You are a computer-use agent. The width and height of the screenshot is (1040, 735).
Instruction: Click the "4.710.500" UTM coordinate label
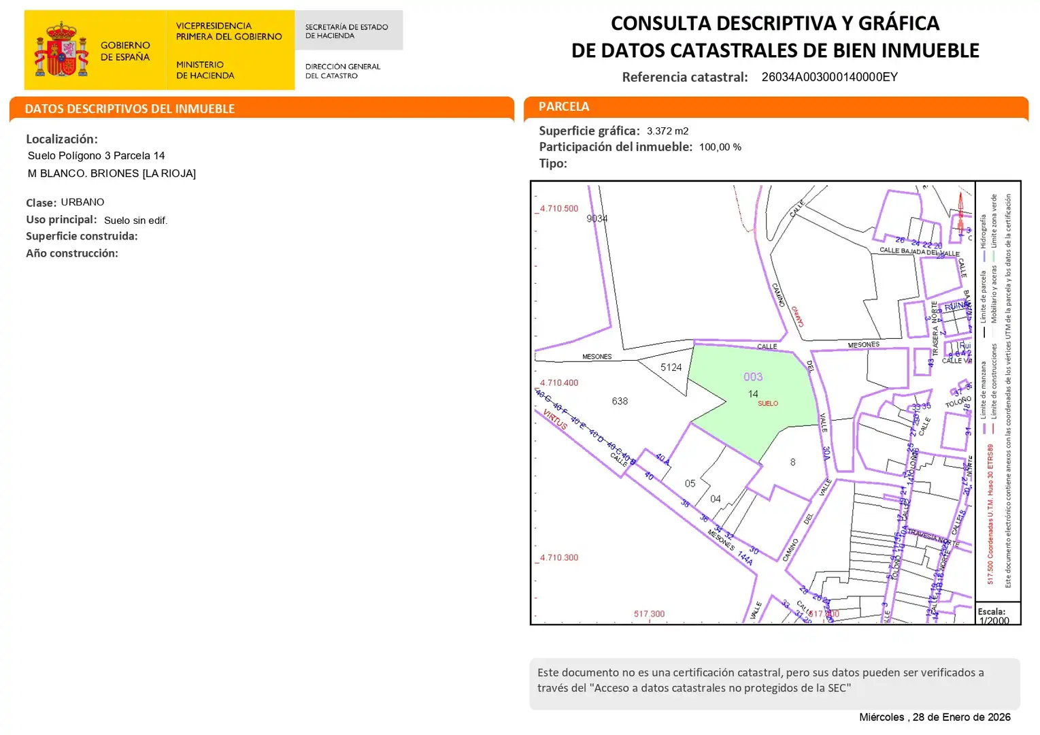[x=559, y=209]
